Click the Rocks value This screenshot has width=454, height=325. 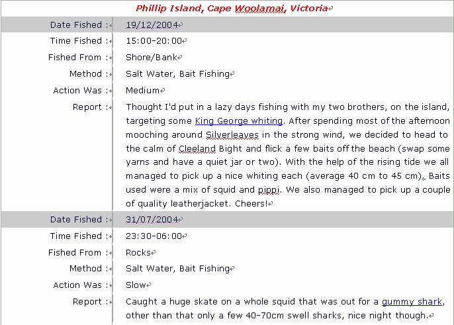coord(138,253)
